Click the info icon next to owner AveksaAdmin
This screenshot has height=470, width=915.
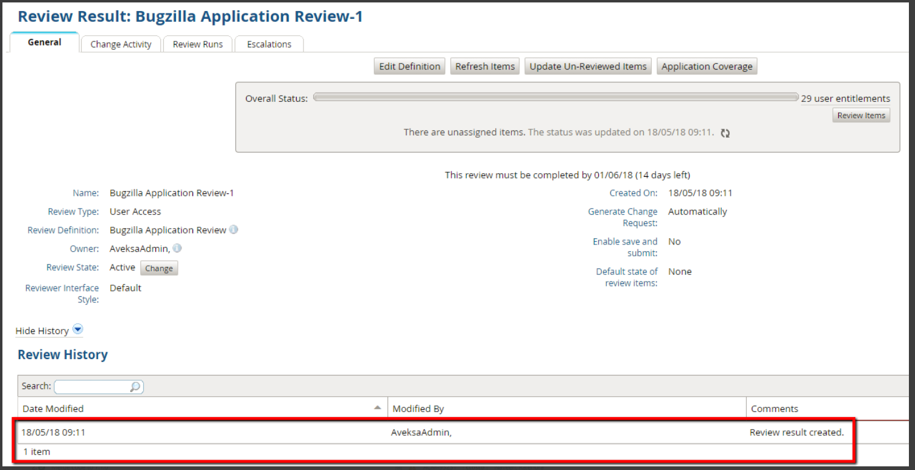point(177,248)
